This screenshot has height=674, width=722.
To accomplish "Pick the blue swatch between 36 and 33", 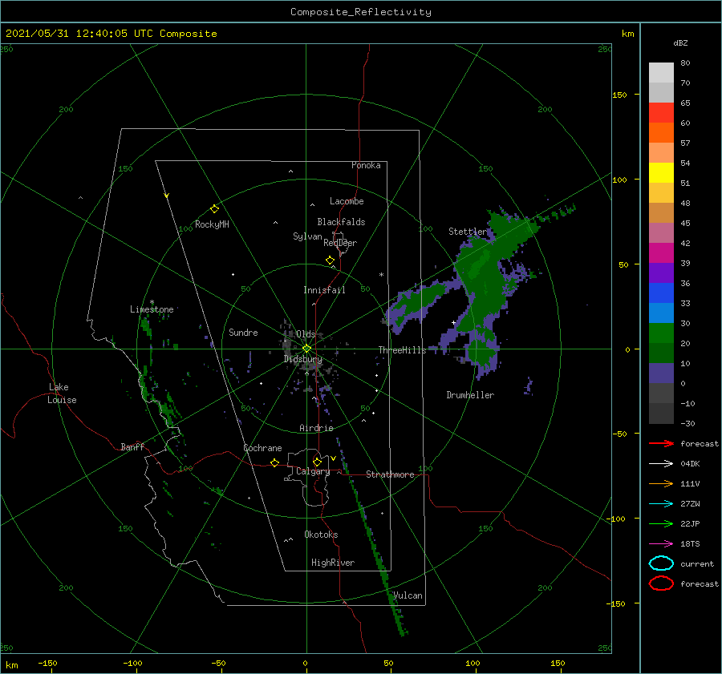I will [x=661, y=293].
